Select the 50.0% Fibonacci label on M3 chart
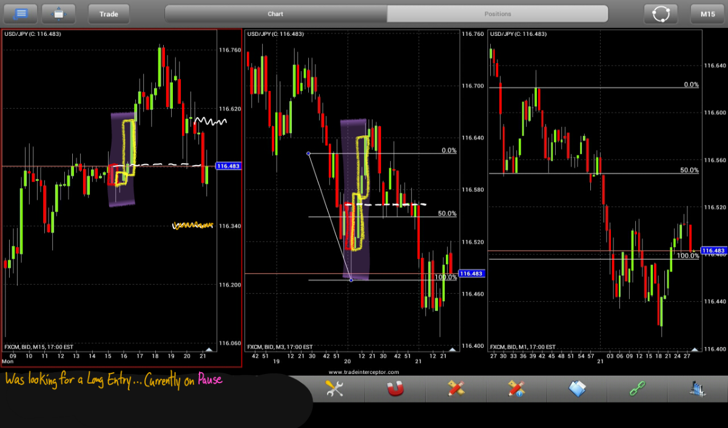Viewport: 728px width, 428px height. [447, 213]
